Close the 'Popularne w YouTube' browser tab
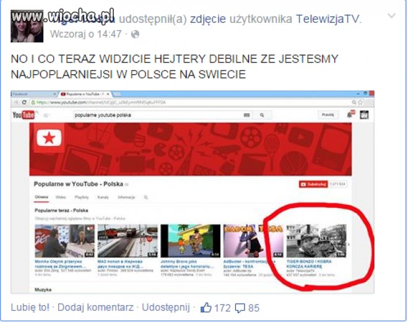Screen dimensions: 408x323 108,94
